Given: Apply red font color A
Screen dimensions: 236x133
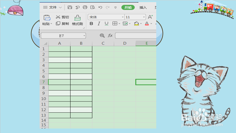Looking at the screenshot, I should coord(147,23).
